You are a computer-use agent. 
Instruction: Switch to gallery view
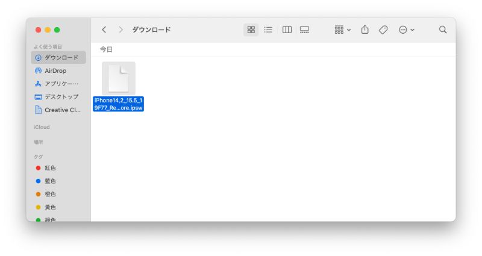[x=304, y=30]
